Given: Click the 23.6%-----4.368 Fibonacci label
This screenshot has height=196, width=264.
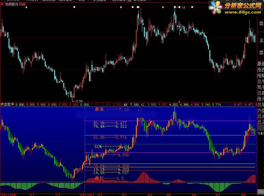Looking at the screenshot, I should point(111,166).
